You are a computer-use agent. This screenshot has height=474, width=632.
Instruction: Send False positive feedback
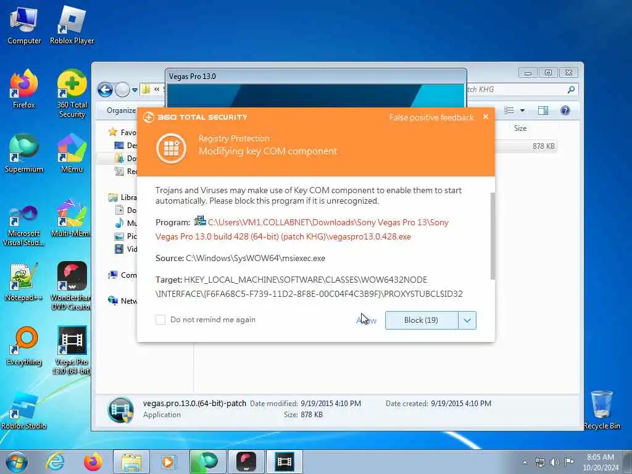click(x=431, y=118)
